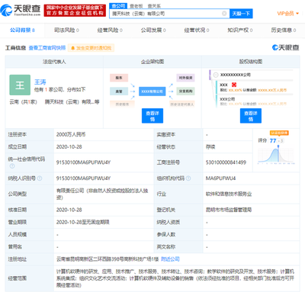Click the 软件和信息技术服务业 industry value
The width and height of the screenshot is (305, 292).
point(229,194)
